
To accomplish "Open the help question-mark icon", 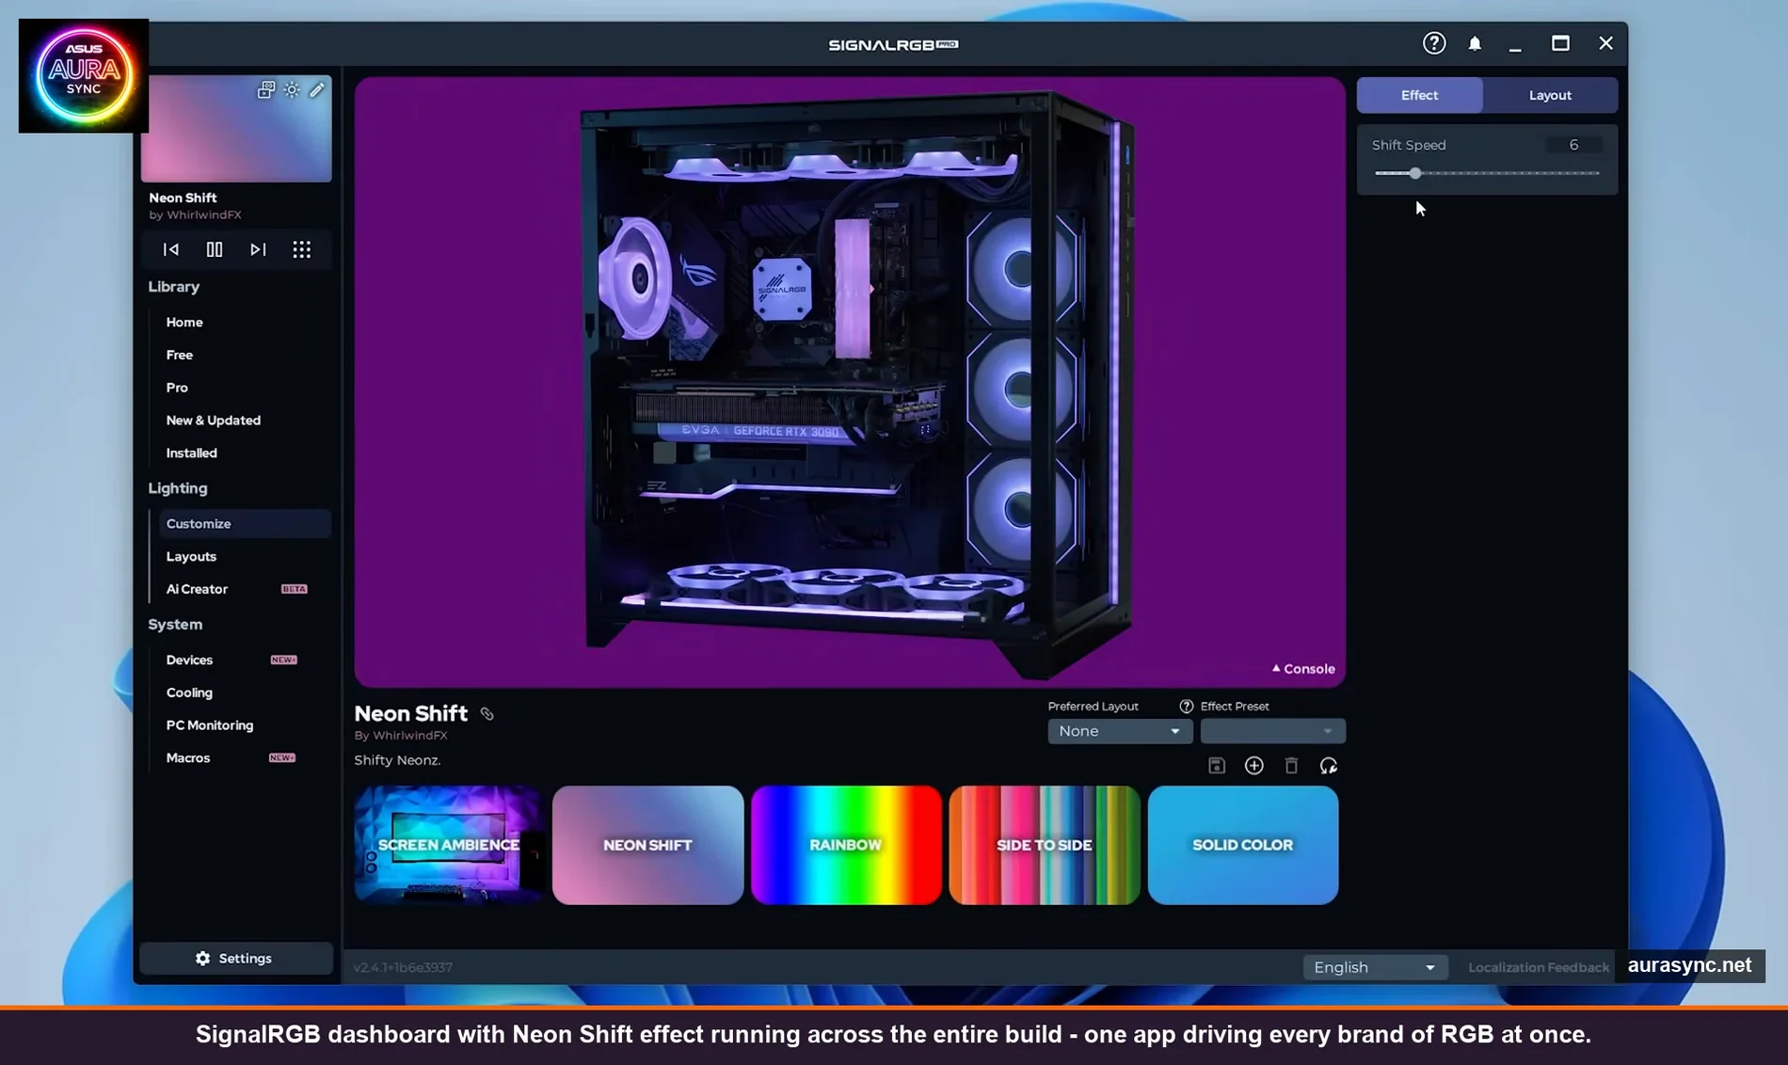I will point(1433,43).
